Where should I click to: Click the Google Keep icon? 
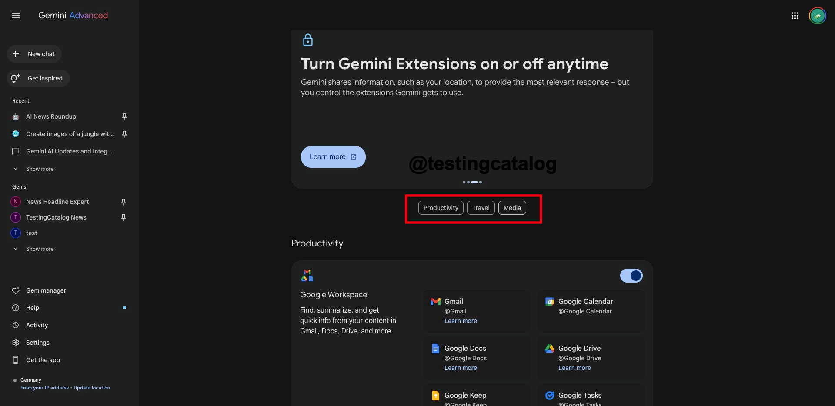click(436, 395)
